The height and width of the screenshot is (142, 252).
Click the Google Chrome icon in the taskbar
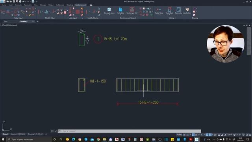pos(98,139)
